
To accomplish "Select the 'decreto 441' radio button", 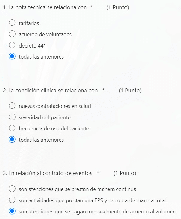I will [12, 45].
